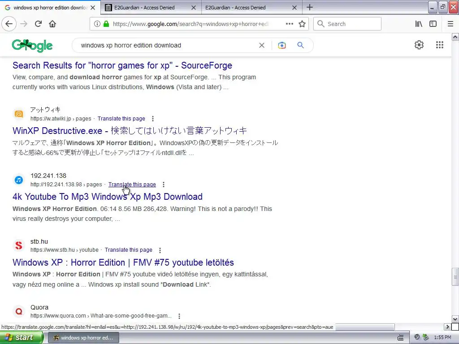Open the Library icon in toolbar
The width and height of the screenshot is (459, 344).
pos(419,24)
